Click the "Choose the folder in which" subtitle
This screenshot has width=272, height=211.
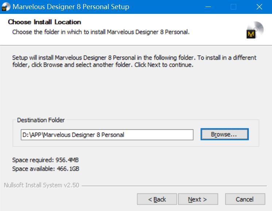coord(101,32)
